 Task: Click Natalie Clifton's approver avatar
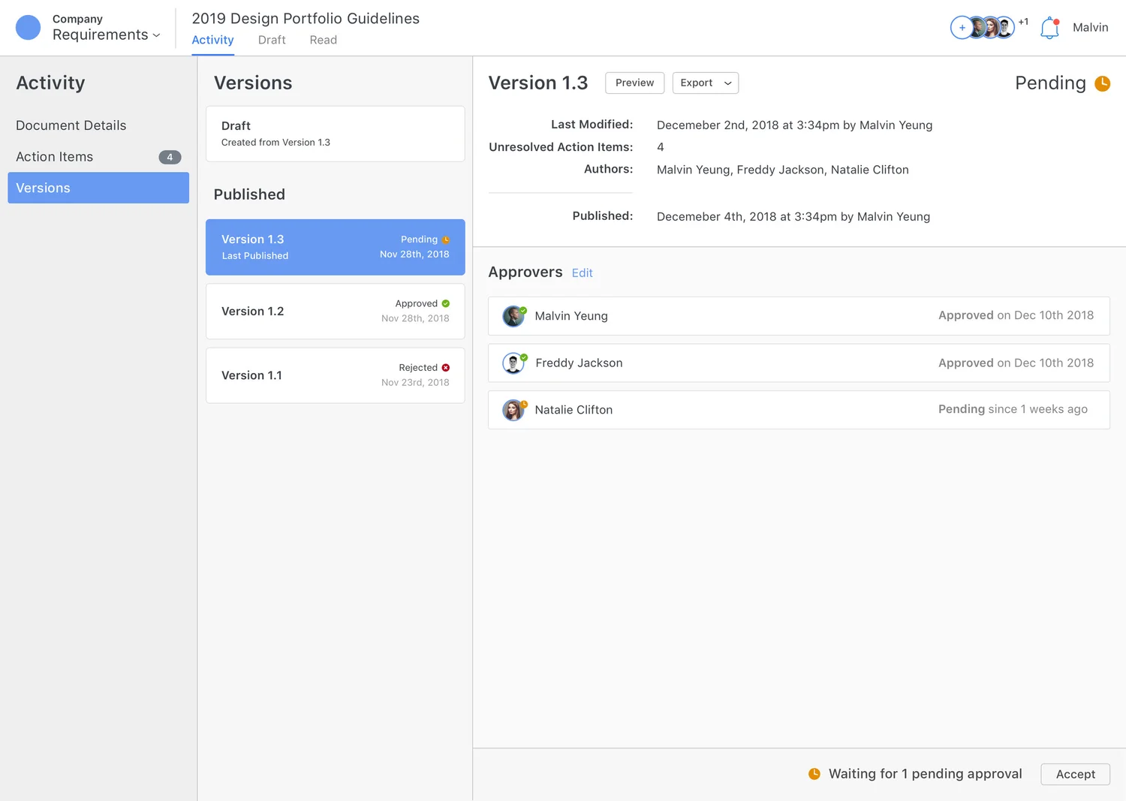[x=513, y=410]
